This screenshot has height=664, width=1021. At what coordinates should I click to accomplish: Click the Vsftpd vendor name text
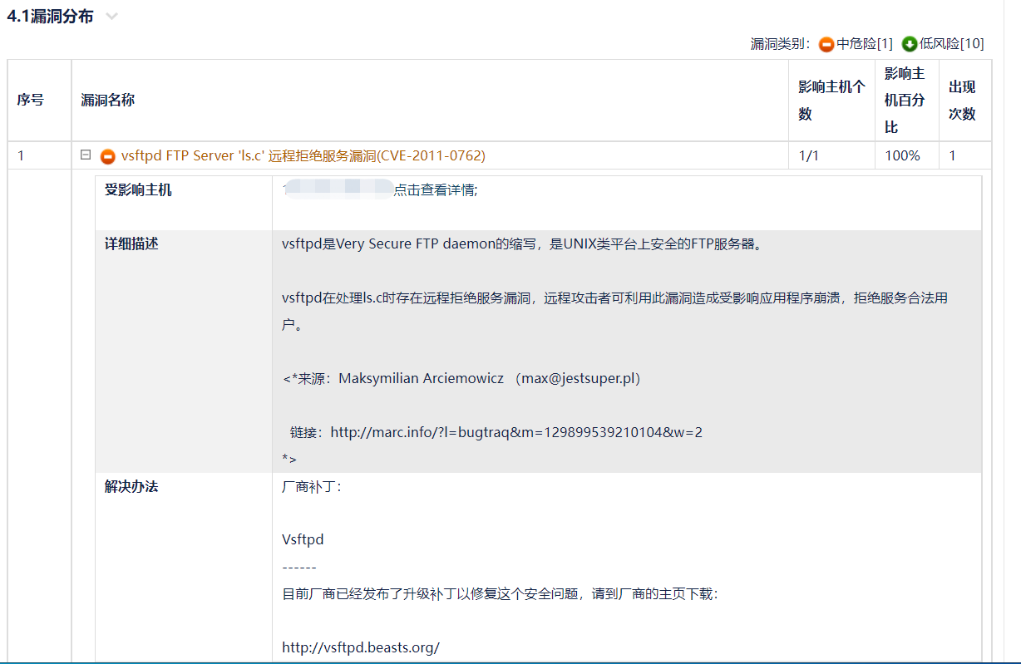coord(303,539)
